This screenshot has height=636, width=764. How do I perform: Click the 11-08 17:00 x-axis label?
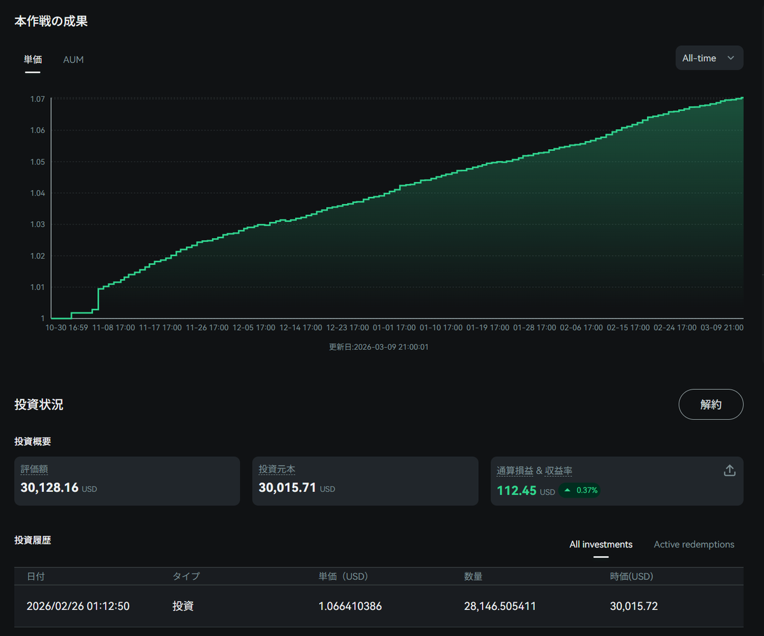(113, 328)
